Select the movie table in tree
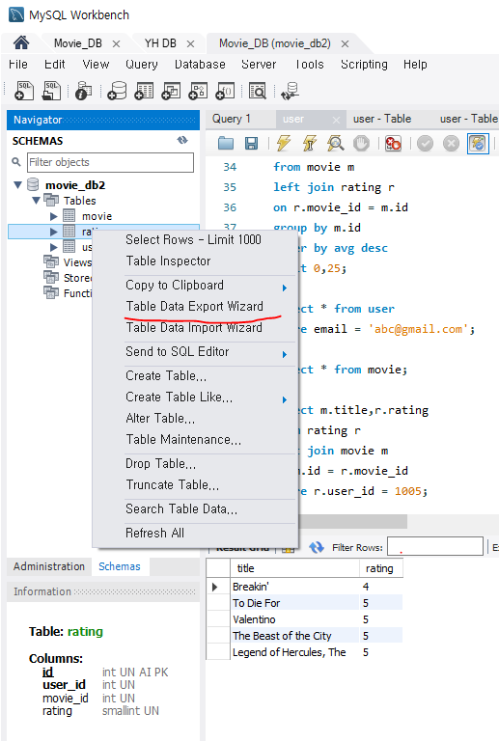Viewport: 499px width, 741px height. click(x=97, y=216)
